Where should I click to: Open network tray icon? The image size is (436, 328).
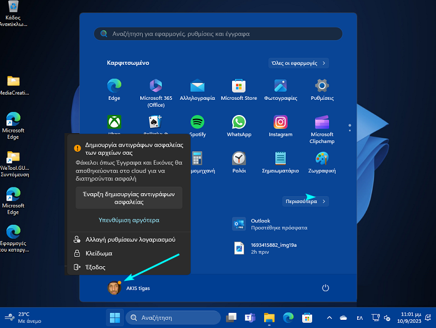click(376, 317)
